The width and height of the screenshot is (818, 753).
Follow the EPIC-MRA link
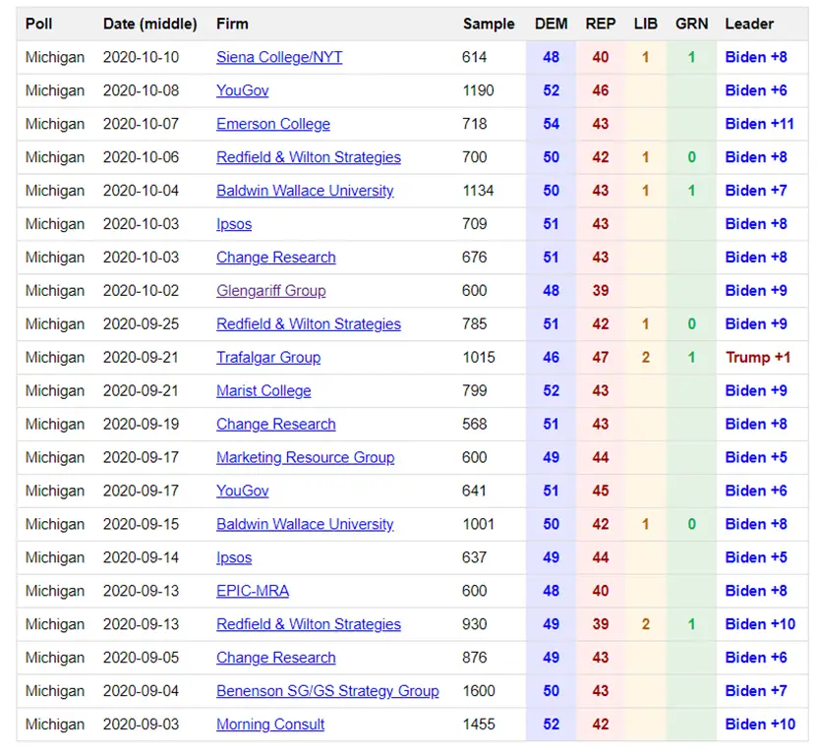click(x=253, y=592)
